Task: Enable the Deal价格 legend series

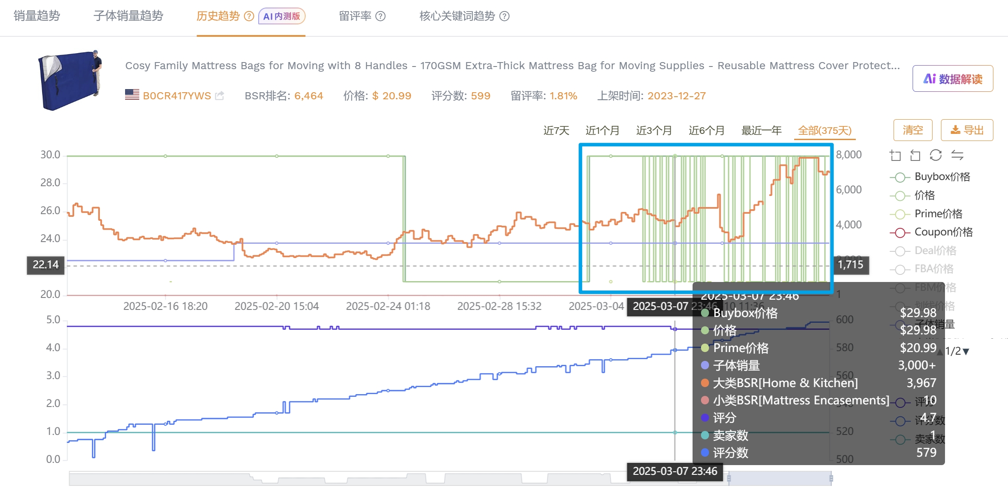Action: (923, 251)
